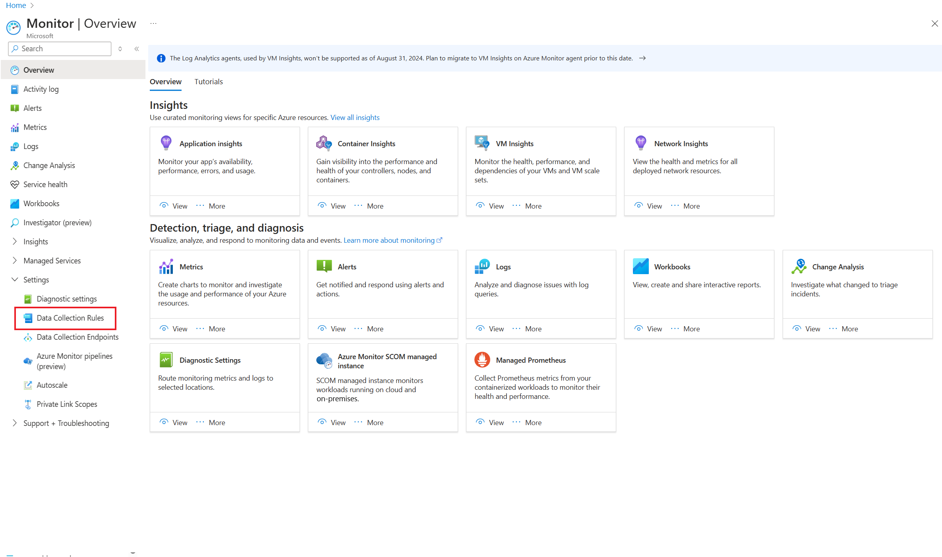Switch to the Tutorials tab
Image resolution: width=942 pixels, height=557 pixels.
(208, 82)
